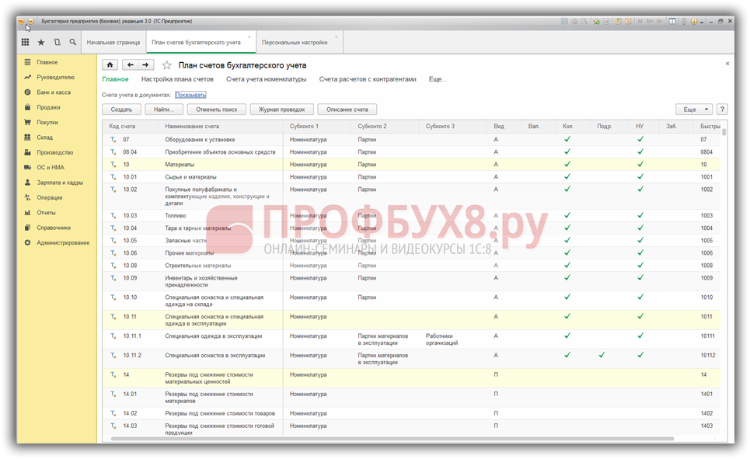This screenshot has width=750, height=459.
Task: Click the search magnifier icon in the top panel
Action: pyautogui.click(x=73, y=43)
